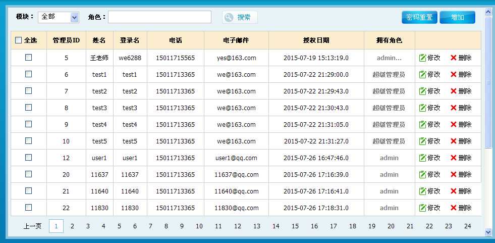
Task: Click the name 王老师
Action: [99, 58]
